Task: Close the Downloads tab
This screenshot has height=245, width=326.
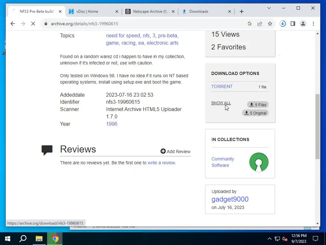Action: 230,12
